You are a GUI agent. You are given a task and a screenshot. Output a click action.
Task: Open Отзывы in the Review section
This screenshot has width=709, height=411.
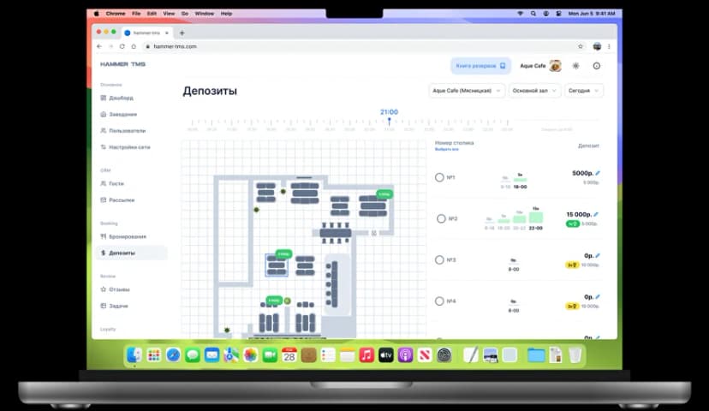(120, 289)
